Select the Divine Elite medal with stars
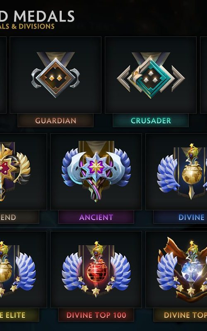 (x=17, y=269)
